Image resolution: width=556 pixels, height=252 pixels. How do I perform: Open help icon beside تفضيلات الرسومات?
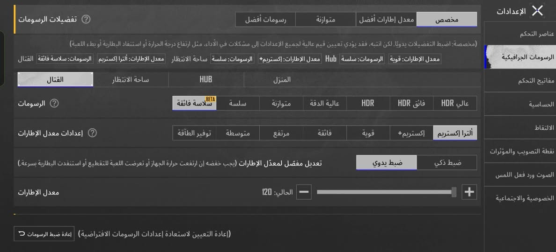click(86, 20)
